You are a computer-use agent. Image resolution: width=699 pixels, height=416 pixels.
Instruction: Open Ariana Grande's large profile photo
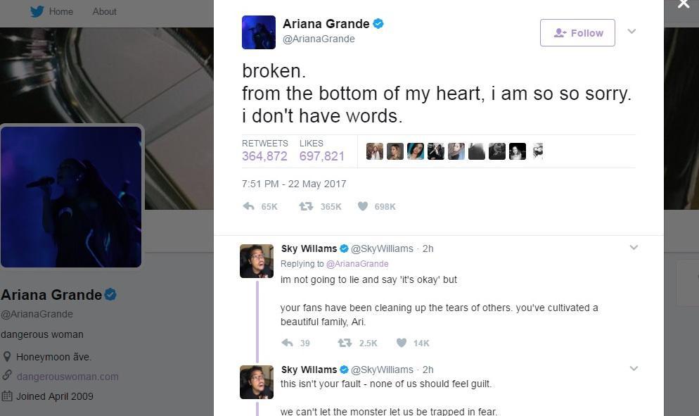click(71, 197)
